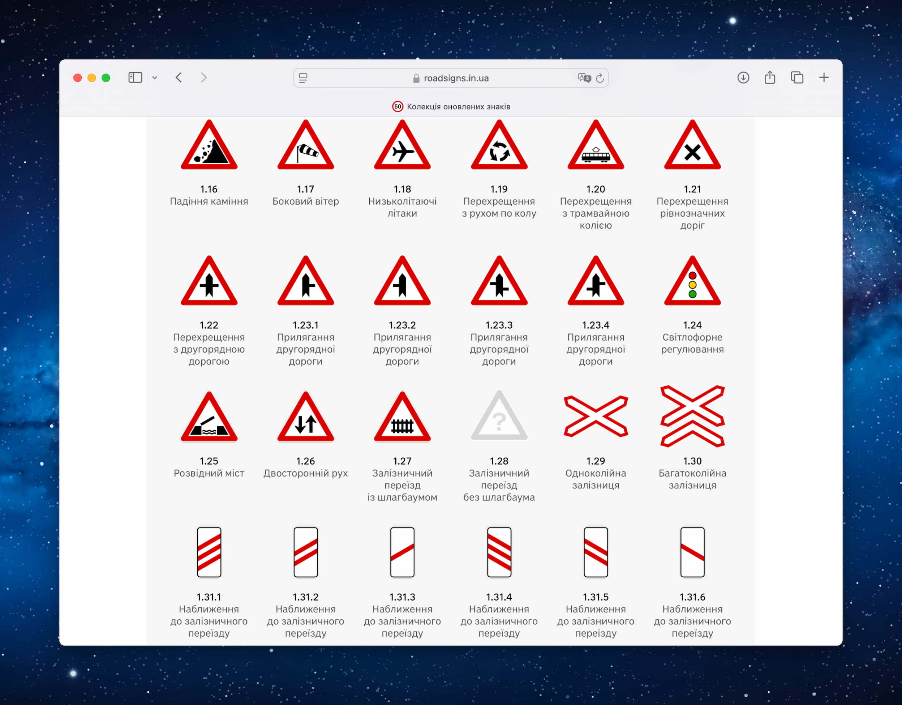Click the 1.20 tram crossing sign

click(x=596, y=145)
